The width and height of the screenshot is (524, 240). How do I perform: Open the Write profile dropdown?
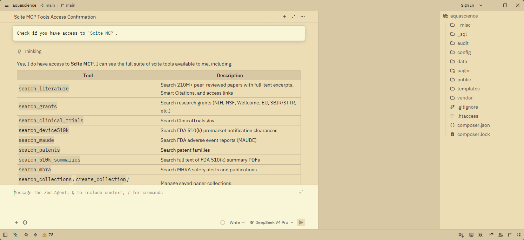pyautogui.click(x=237, y=222)
